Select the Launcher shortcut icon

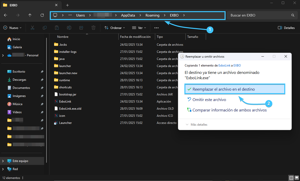56,123
